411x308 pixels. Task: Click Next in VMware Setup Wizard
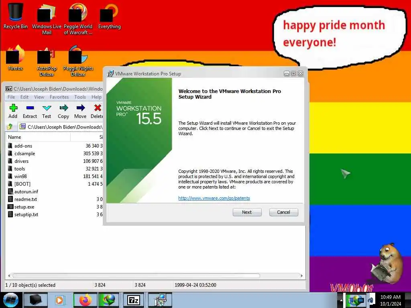[247, 212]
